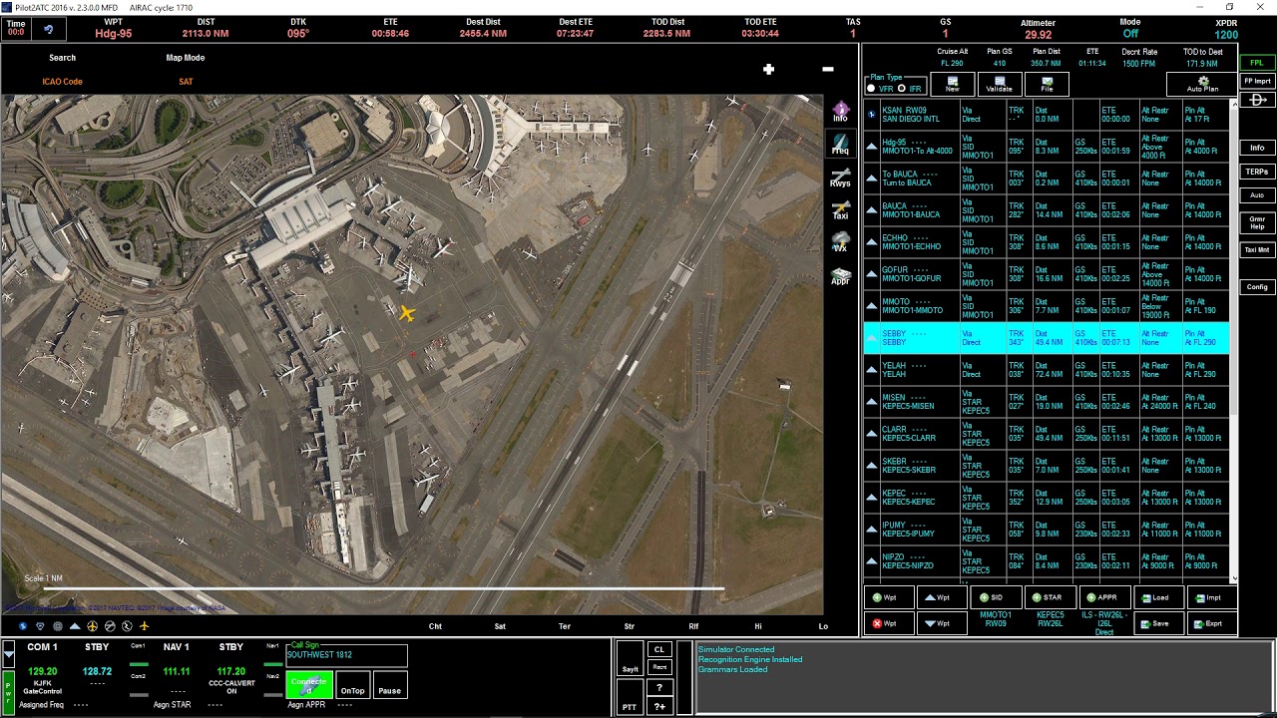The width and height of the screenshot is (1277, 718).
Task: Add a SID procedure
Action: tap(996, 597)
